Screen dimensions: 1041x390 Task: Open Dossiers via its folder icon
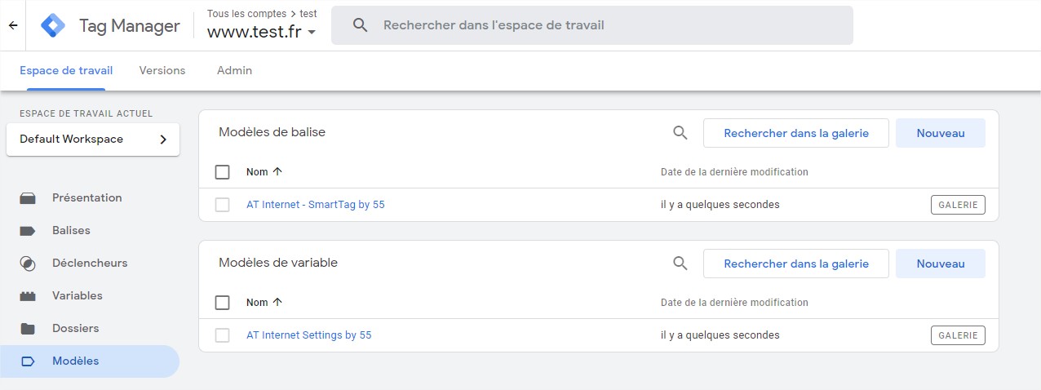pos(28,329)
